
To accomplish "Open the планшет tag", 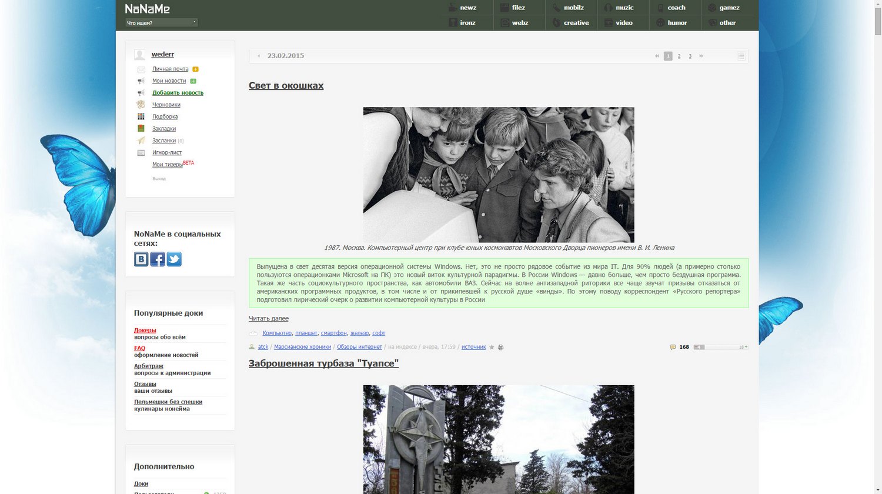I will pyautogui.click(x=306, y=333).
